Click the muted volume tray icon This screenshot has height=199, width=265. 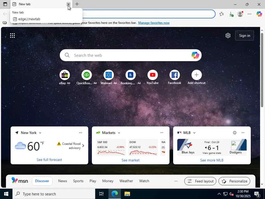(231, 194)
